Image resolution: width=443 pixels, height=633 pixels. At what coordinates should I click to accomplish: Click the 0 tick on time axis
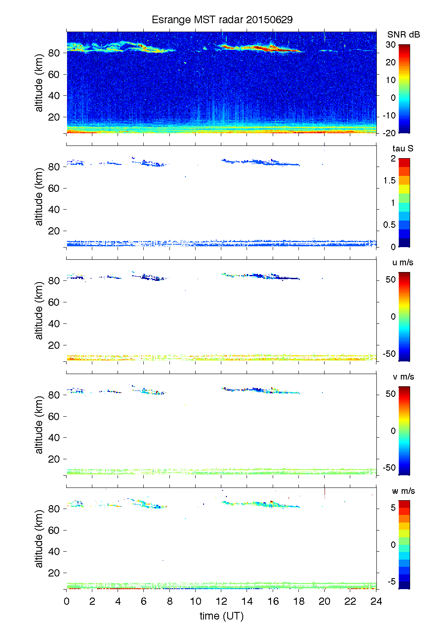67,601
